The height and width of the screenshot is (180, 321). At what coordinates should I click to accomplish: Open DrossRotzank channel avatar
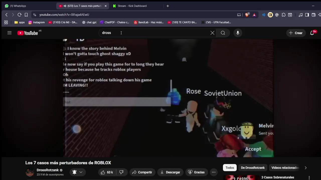(30, 172)
